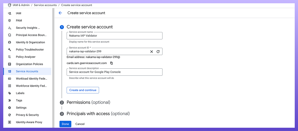Click the Service account name field
Viewport: 298px width, 131px height.
pos(114,36)
